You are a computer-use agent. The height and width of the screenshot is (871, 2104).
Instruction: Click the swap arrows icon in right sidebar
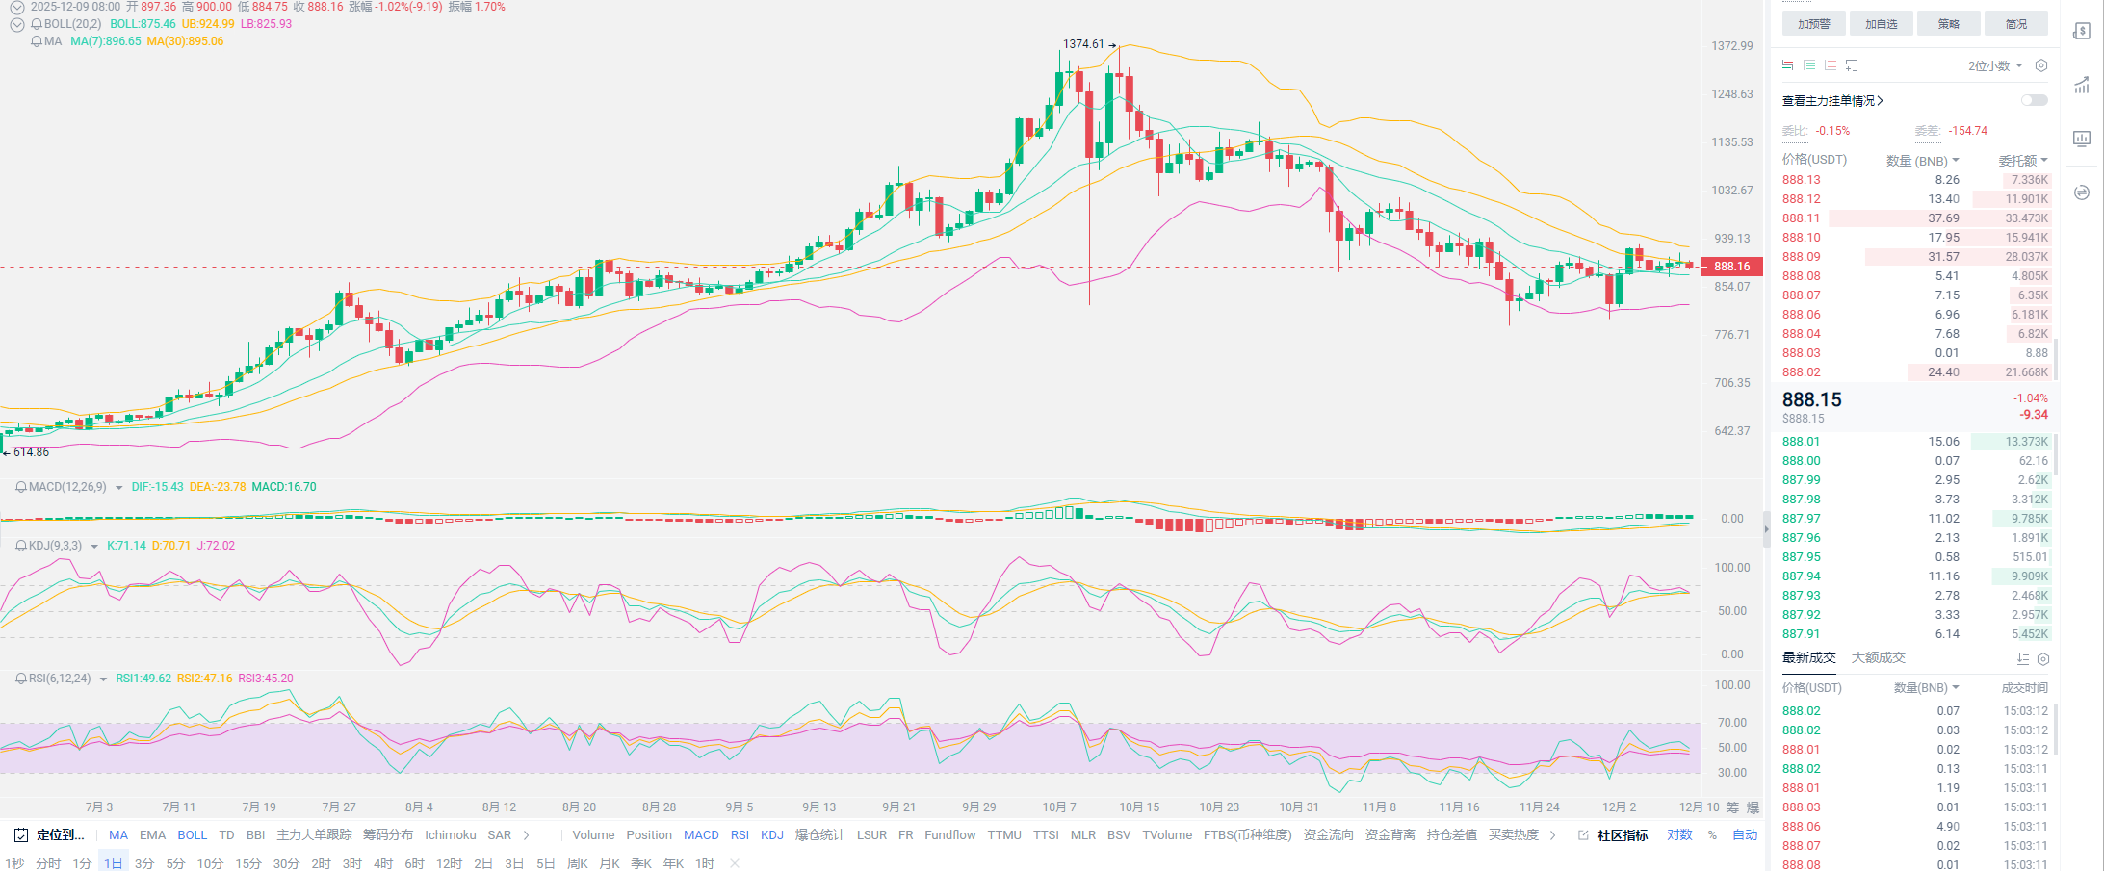click(x=2081, y=192)
